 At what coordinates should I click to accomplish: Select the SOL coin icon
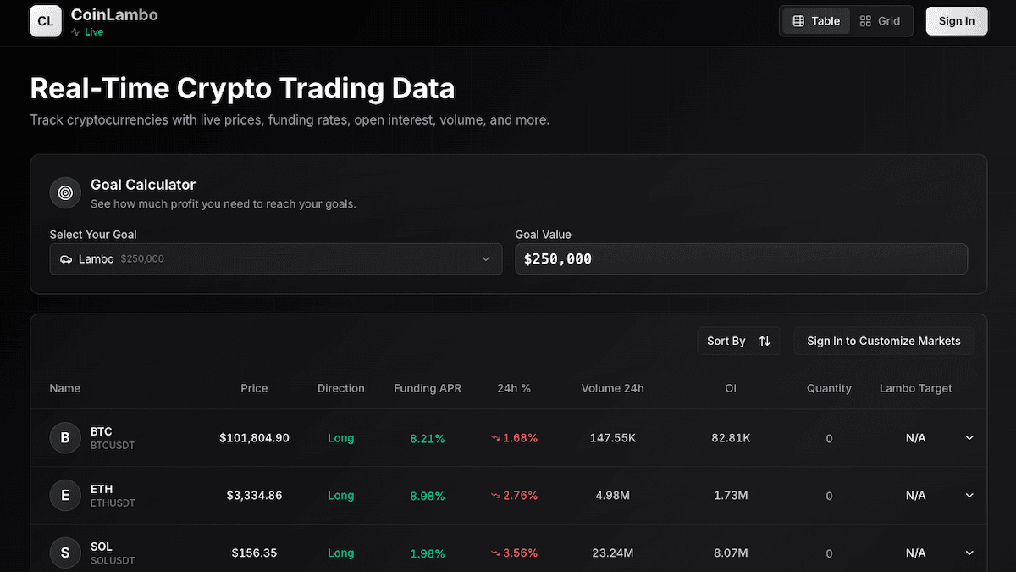click(x=65, y=553)
